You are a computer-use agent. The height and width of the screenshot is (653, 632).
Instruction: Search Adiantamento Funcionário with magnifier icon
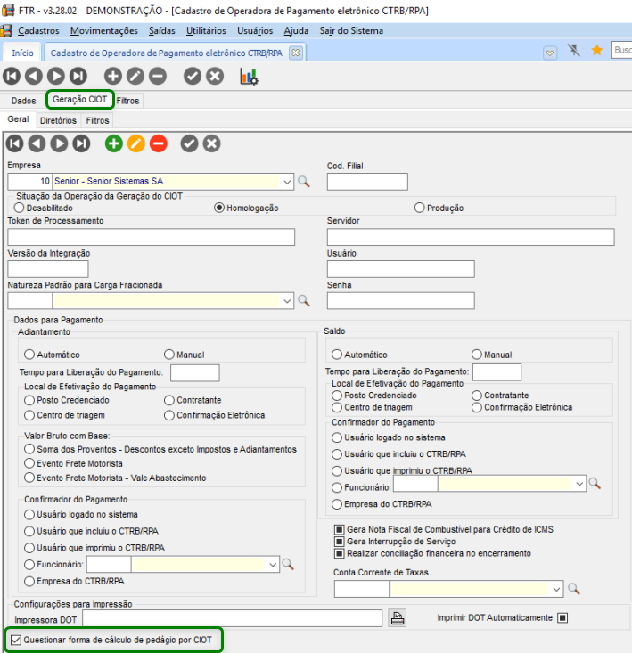(288, 565)
